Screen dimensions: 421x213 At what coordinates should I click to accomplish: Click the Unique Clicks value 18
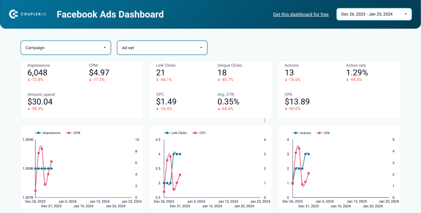click(x=222, y=73)
